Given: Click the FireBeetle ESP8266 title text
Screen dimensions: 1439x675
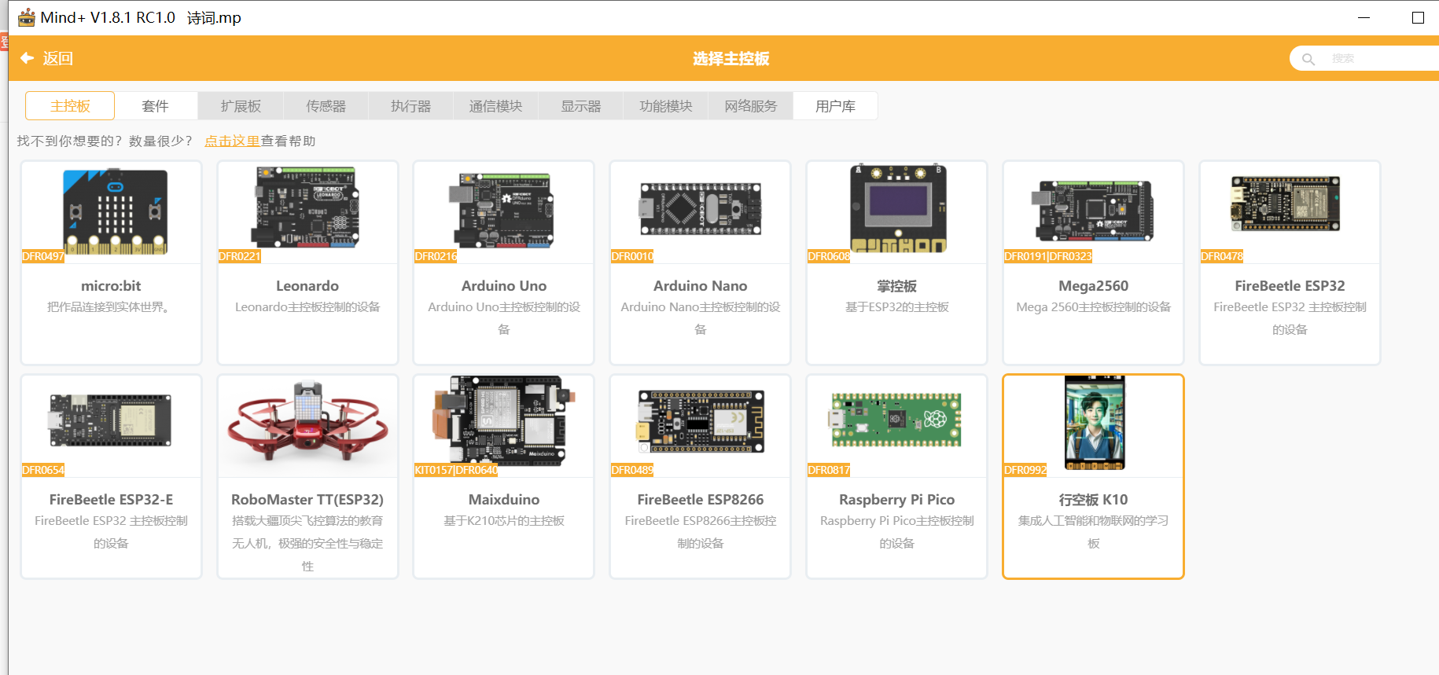Looking at the screenshot, I should 701,500.
